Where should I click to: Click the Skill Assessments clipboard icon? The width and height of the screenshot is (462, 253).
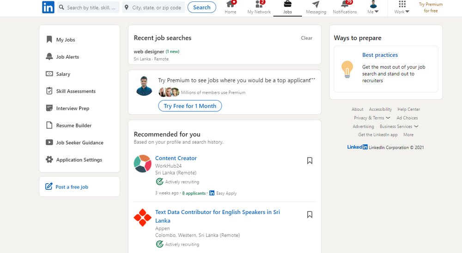(49, 90)
